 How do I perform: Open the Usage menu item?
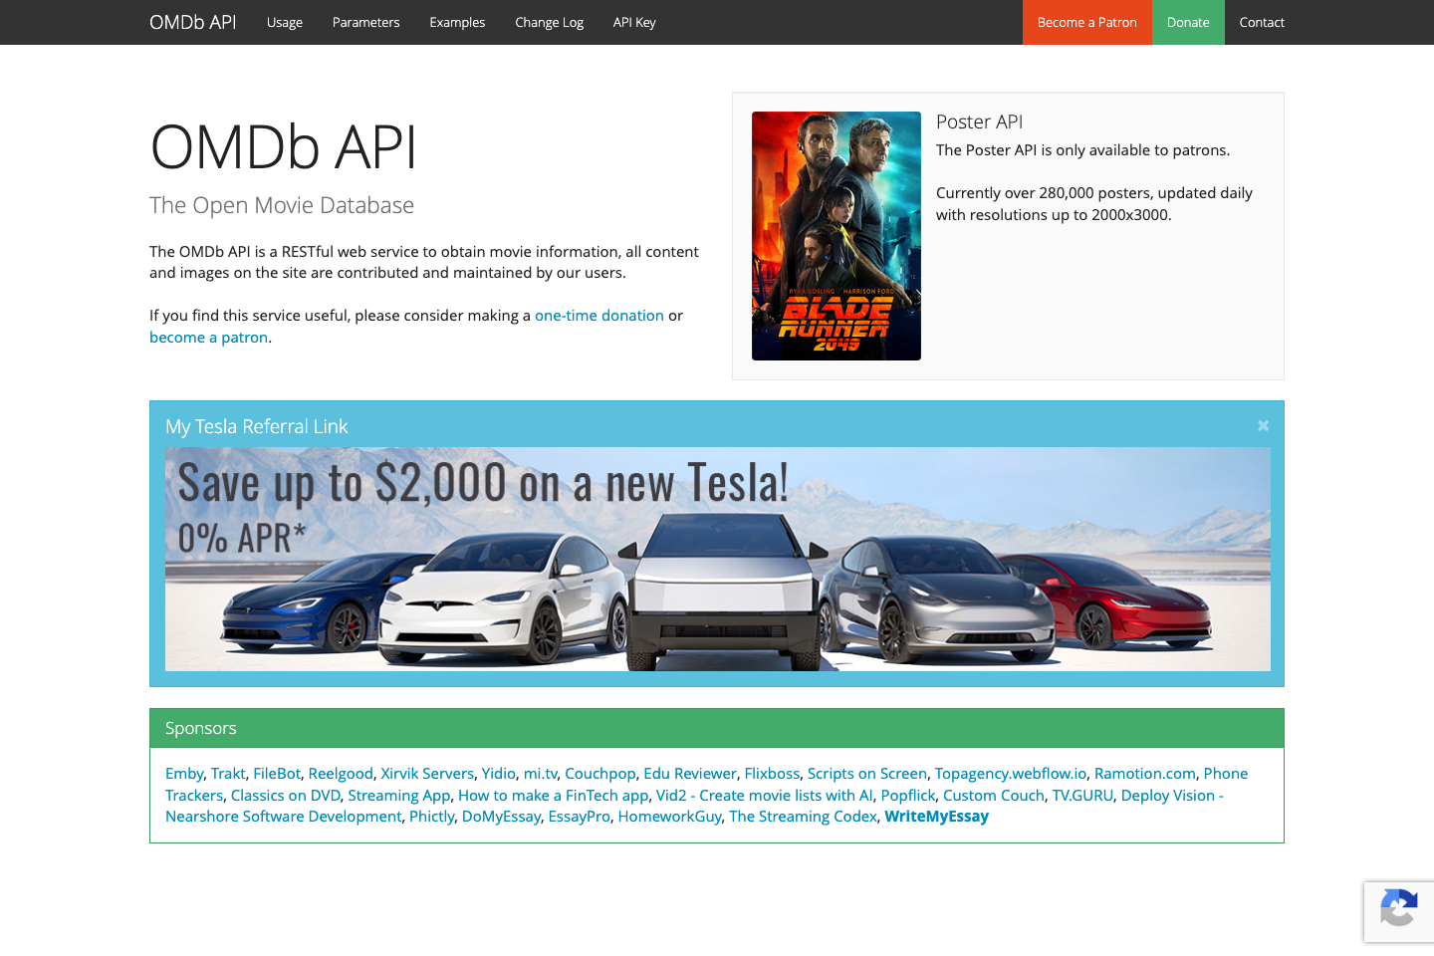click(x=284, y=22)
